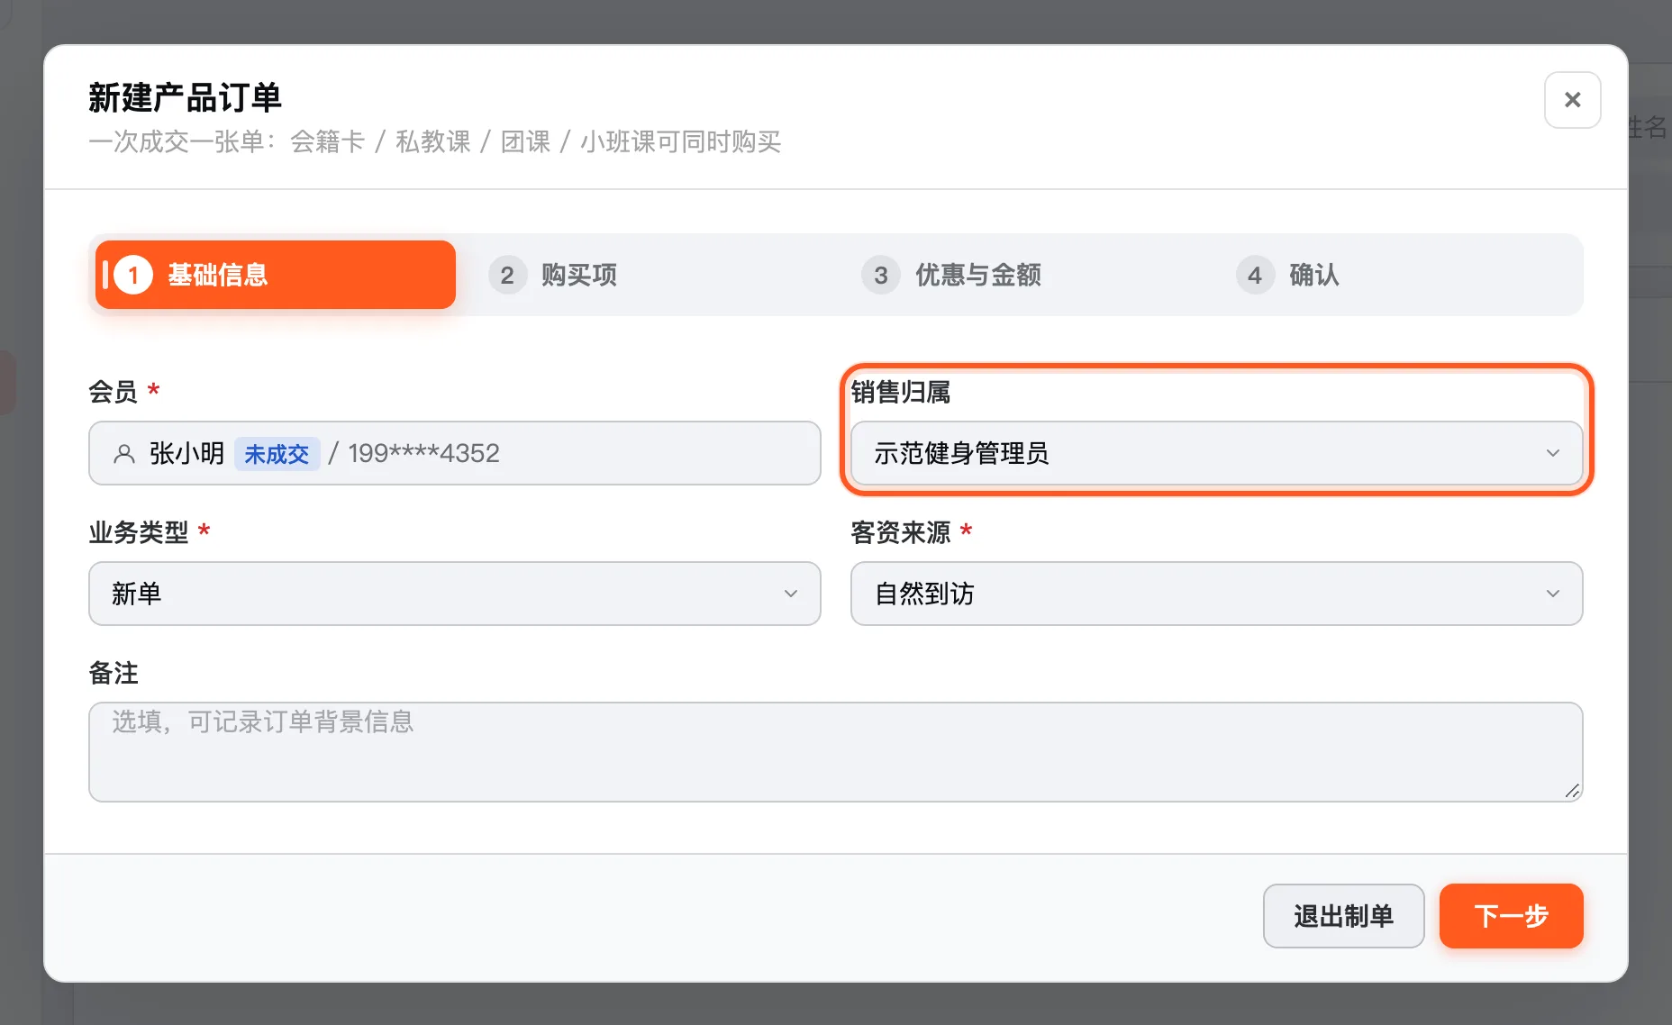Click the 未成交 status tag

[277, 454]
